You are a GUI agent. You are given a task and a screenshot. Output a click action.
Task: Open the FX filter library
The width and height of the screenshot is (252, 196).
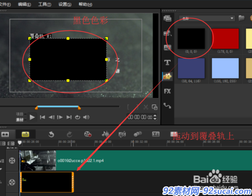(x=167, y=91)
